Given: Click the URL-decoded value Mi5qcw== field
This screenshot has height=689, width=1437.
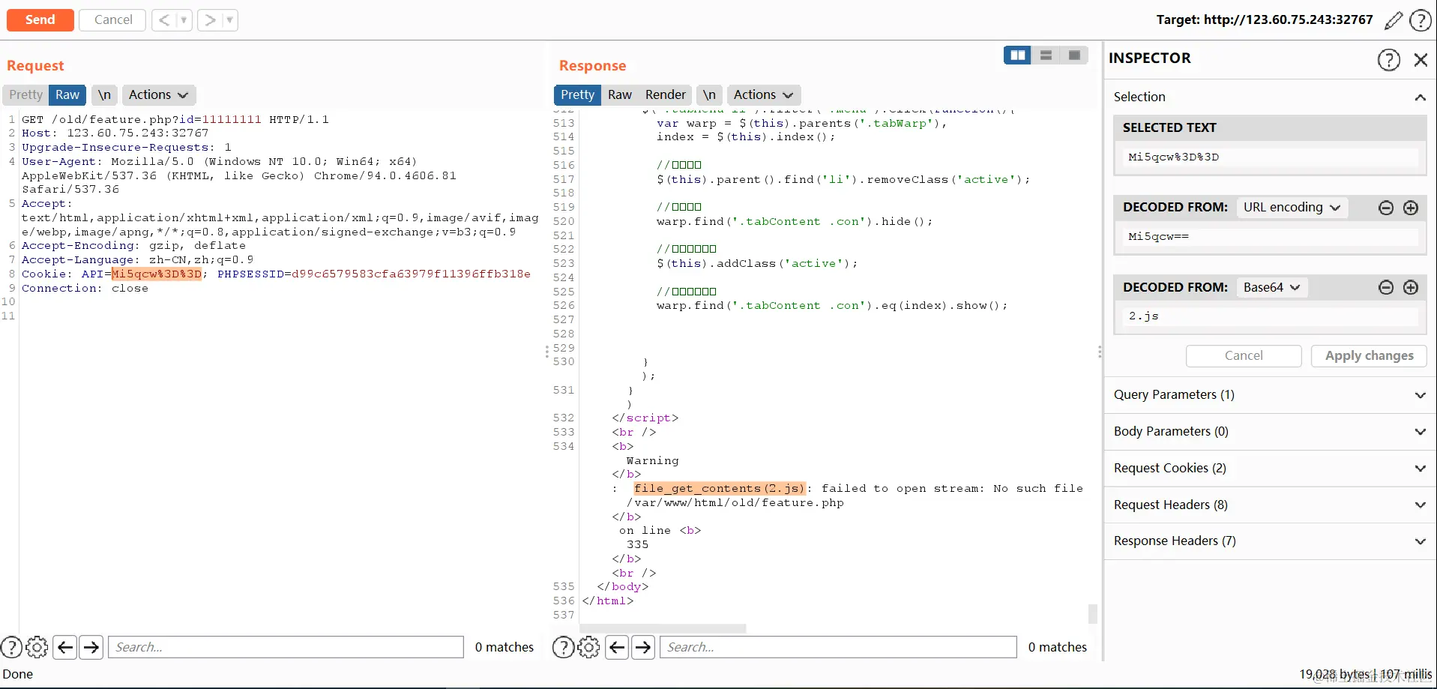Looking at the screenshot, I should pyautogui.click(x=1270, y=237).
